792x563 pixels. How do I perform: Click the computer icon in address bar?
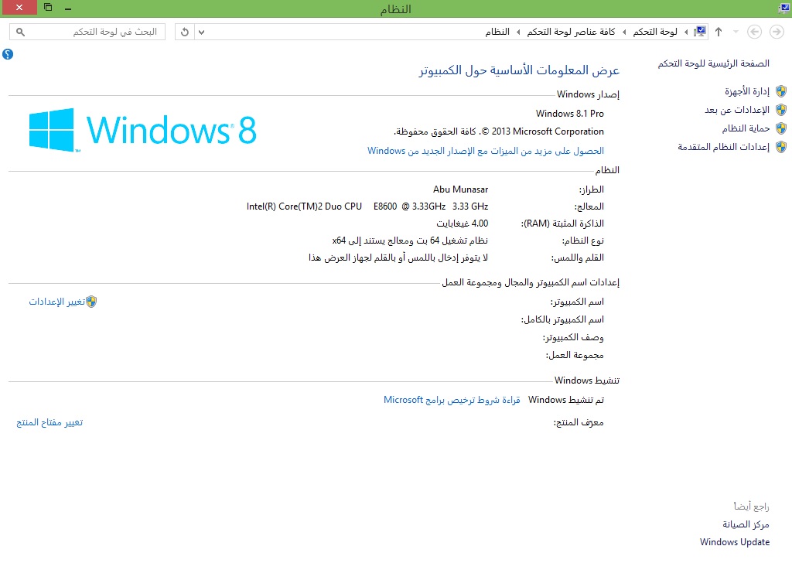pos(700,32)
